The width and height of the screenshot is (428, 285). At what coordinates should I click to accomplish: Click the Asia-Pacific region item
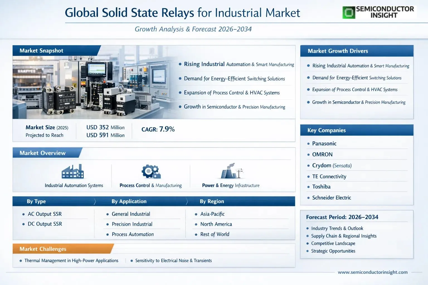[x=212, y=214]
